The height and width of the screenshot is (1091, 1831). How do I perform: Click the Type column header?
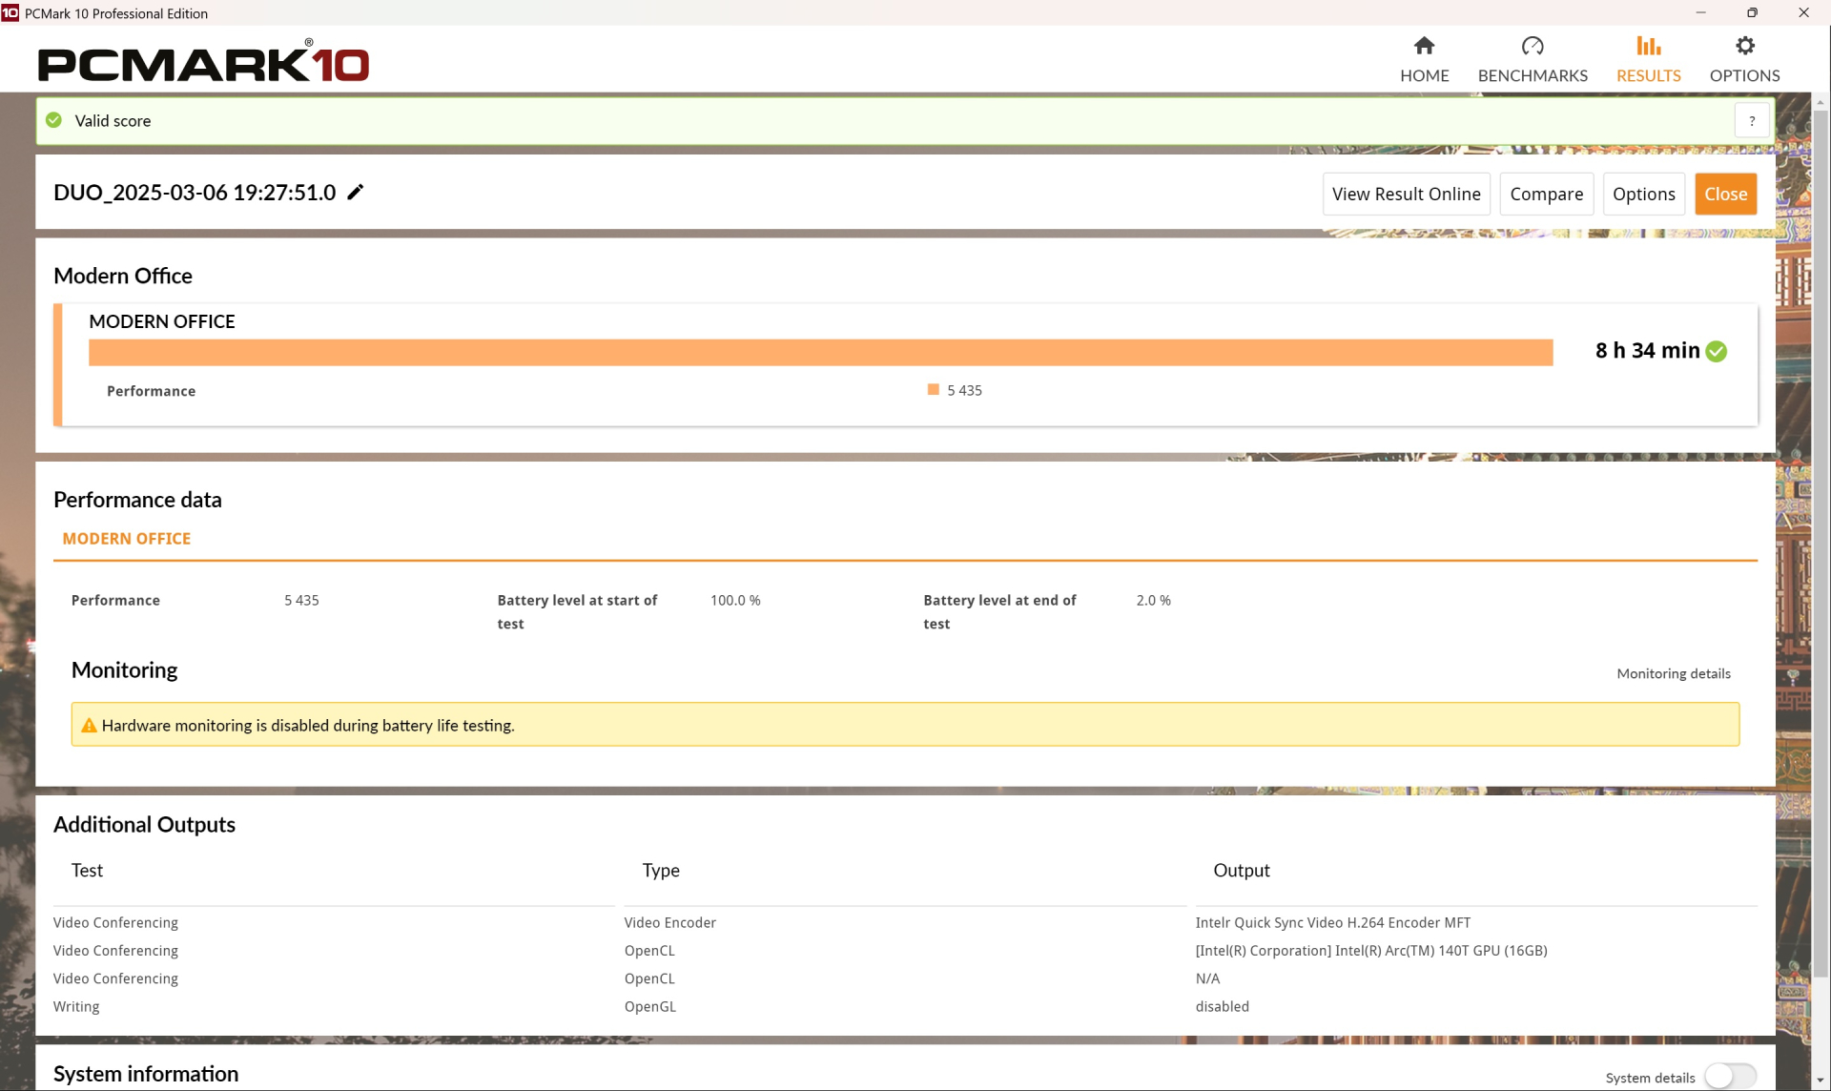[x=661, y=871]
